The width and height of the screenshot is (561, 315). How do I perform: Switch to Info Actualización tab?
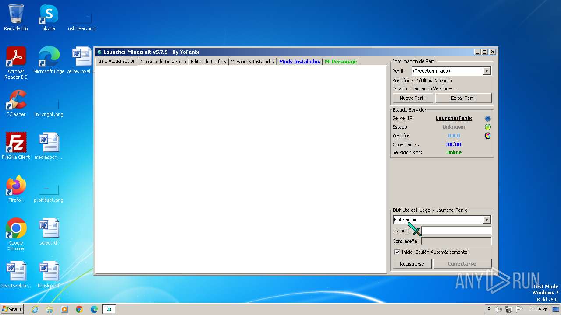click(117, 61)
